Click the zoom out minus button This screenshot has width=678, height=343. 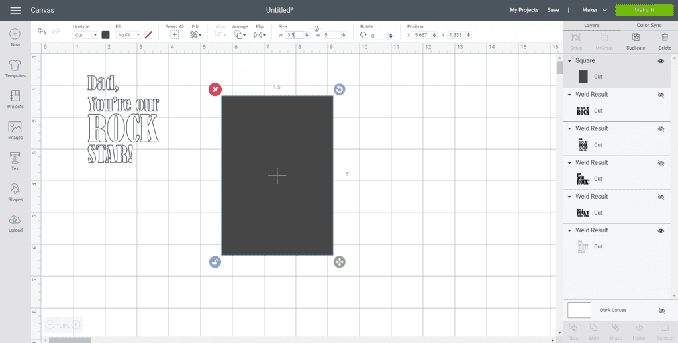click(x=50, y=325)
